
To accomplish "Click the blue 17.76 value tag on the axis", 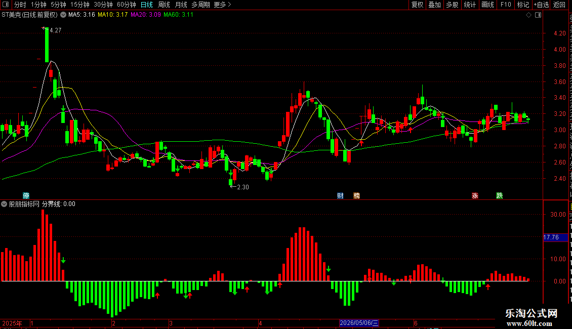I will tap(555, 237).
